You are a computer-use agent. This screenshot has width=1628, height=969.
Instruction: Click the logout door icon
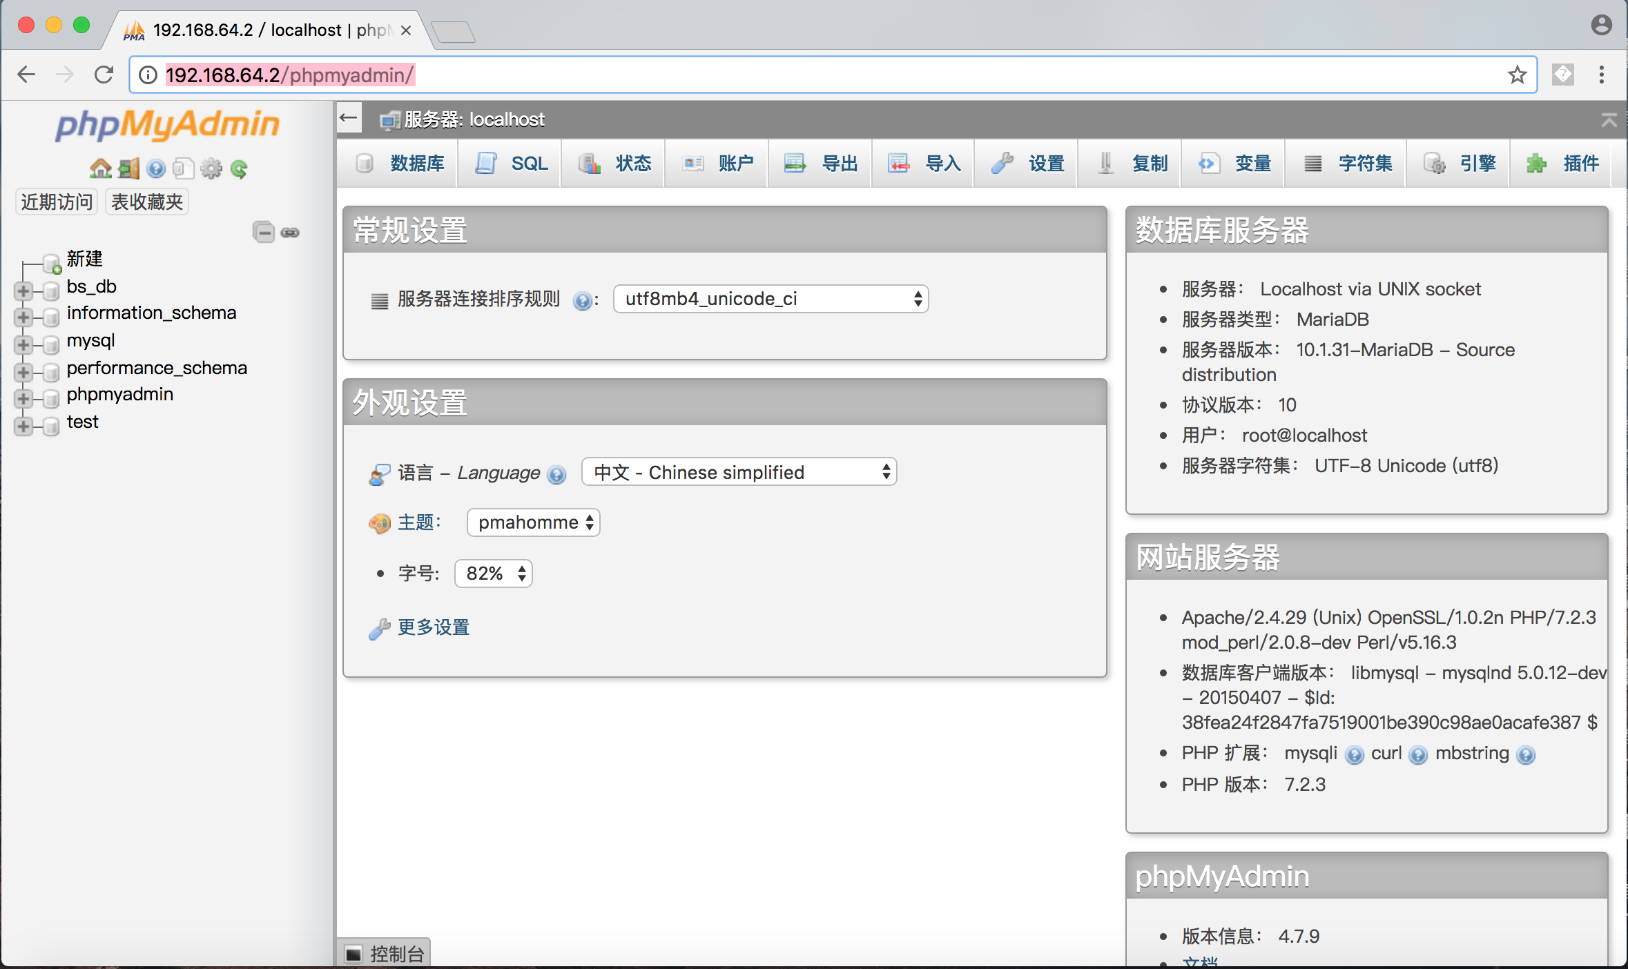pos(128,168)
